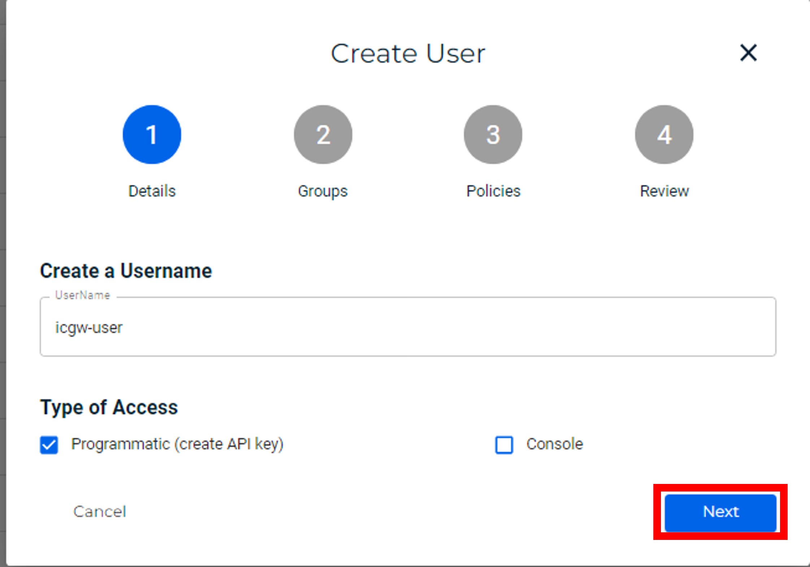Click the UserName input field
810x567 pixels.
coord(408,327)
